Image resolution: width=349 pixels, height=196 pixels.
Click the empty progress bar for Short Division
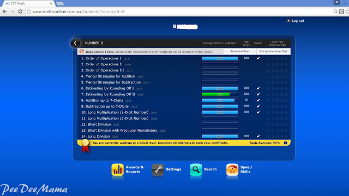click(220, 125)
